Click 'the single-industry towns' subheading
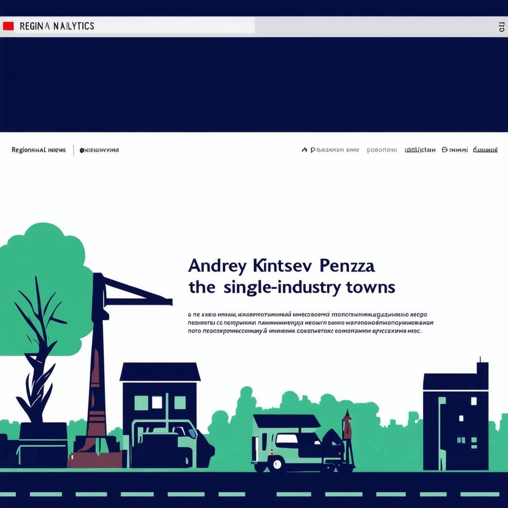Screen dimensions: 508x508 click(292, 287)
